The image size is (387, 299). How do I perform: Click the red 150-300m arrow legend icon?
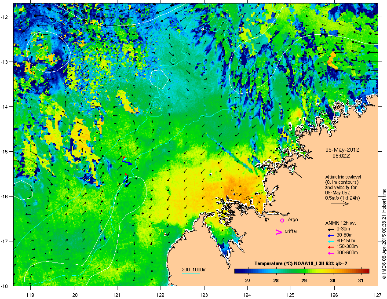tap(331, 247)
